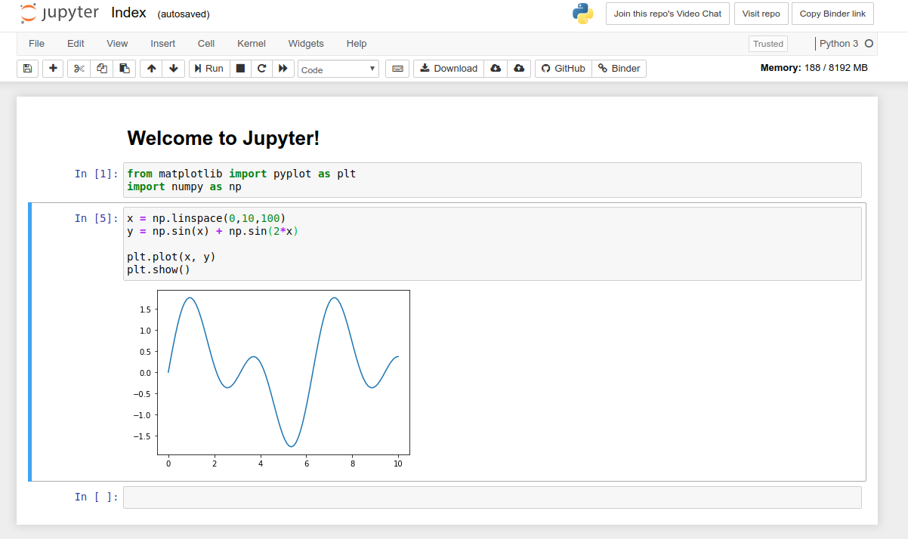Paste cell below using paste icon
Image resolution: width=908 pixels, height=539 pixels.
pyautogui.click(x=125, y=68)
